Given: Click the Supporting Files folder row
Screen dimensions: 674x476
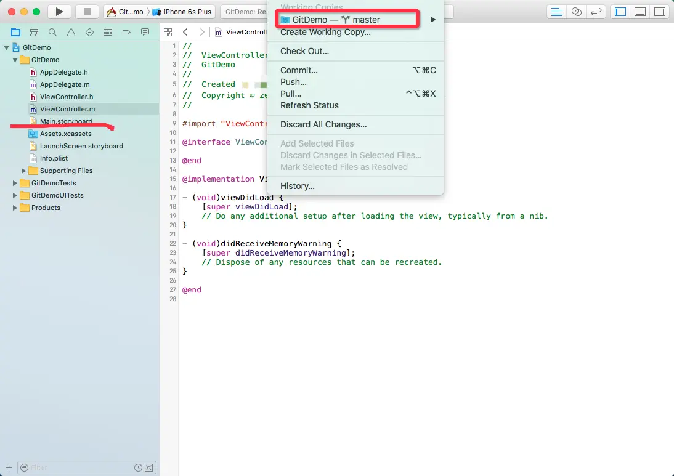Looking at the screenshot, I should tap(80, 171).
